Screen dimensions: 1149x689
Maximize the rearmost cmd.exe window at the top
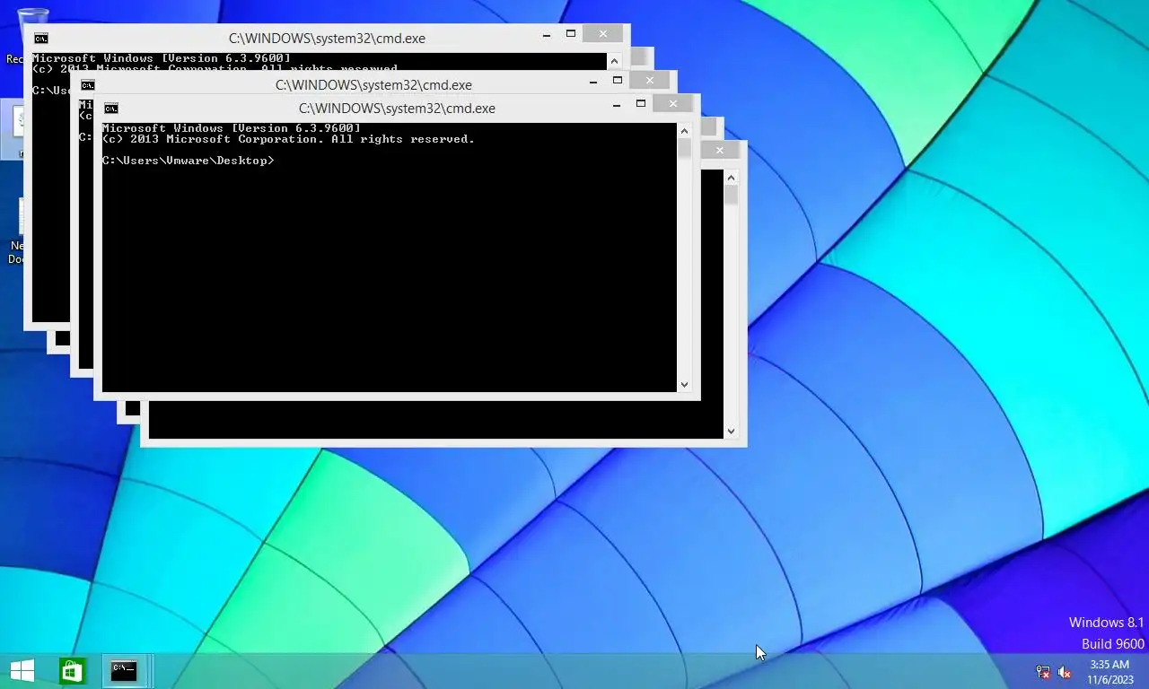point(571,34)
